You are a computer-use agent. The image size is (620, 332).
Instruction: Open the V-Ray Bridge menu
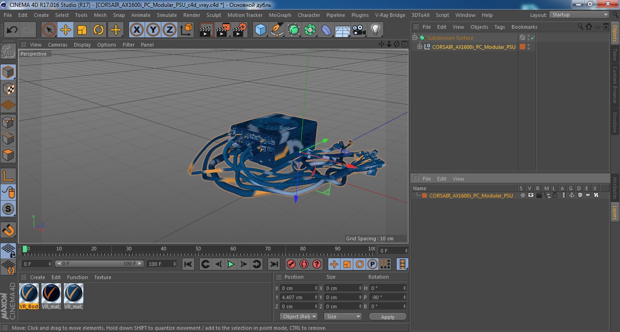pos(390,15)
